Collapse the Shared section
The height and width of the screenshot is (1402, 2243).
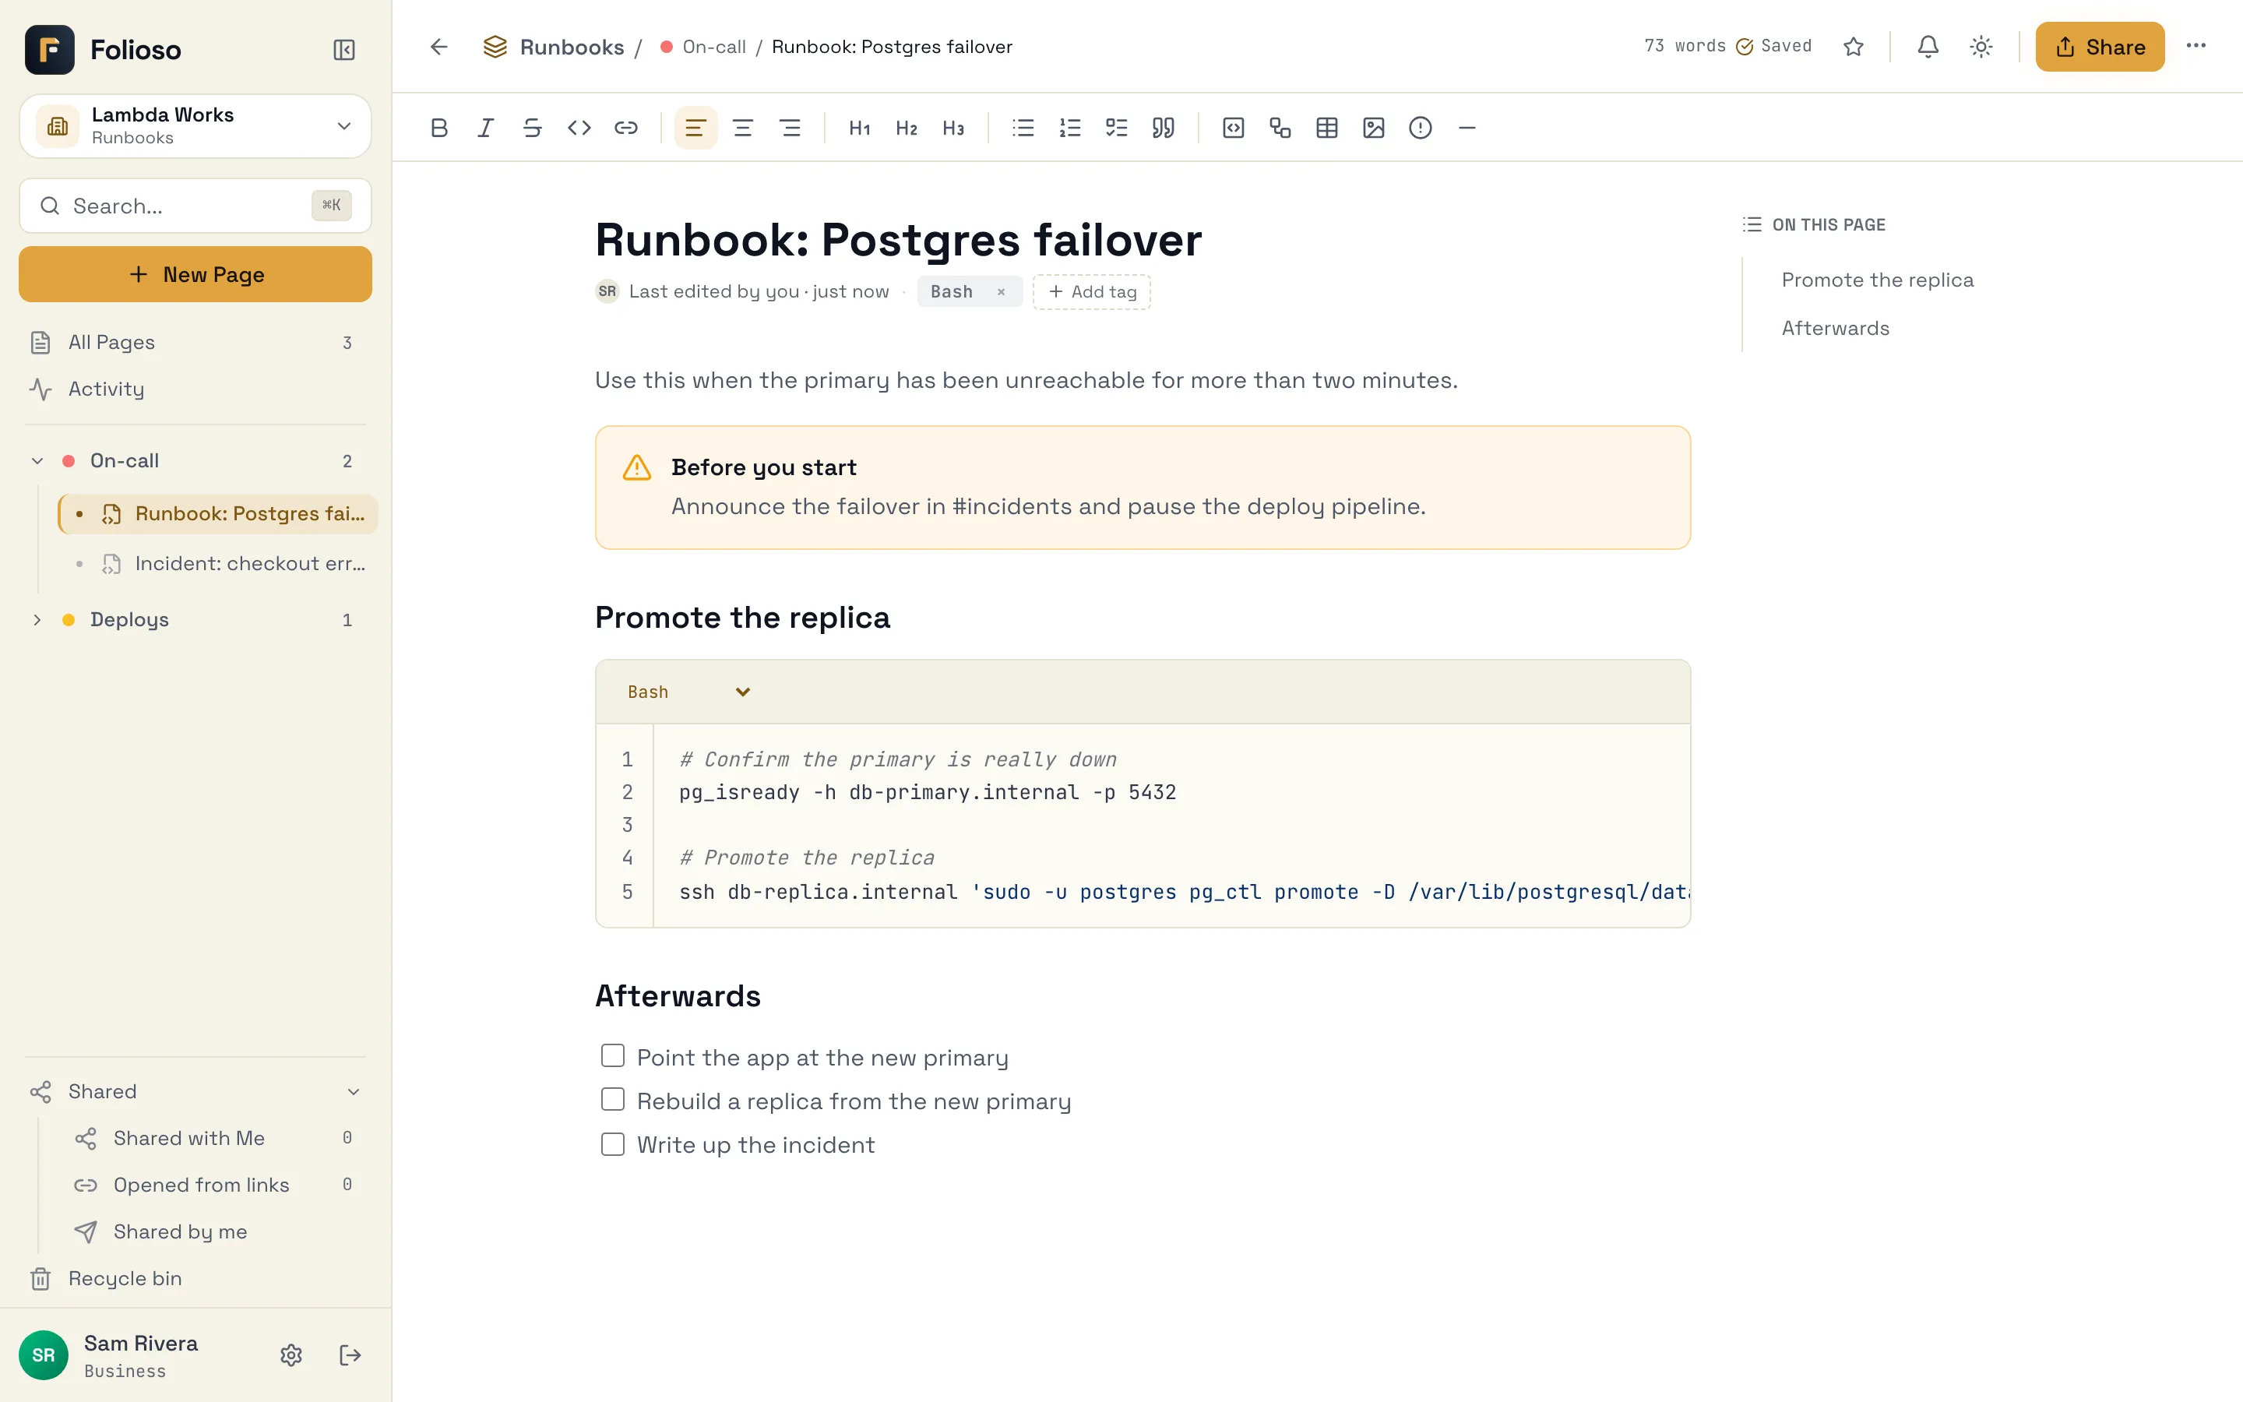pos(353,1091)
